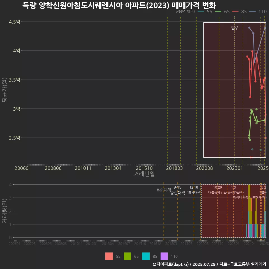Click the 10·26 대출규제강화 policy annotation
This screenshot has width=269, height=269.
(x=217, y=190)
